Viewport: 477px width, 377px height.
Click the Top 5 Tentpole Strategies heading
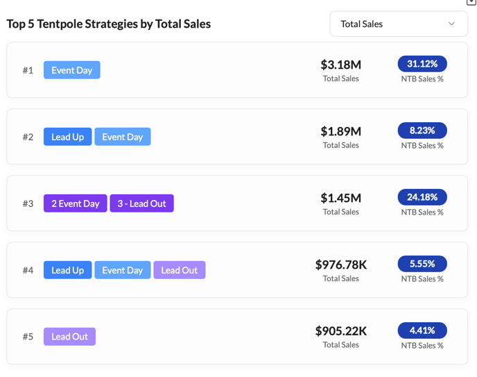(108, 24)
